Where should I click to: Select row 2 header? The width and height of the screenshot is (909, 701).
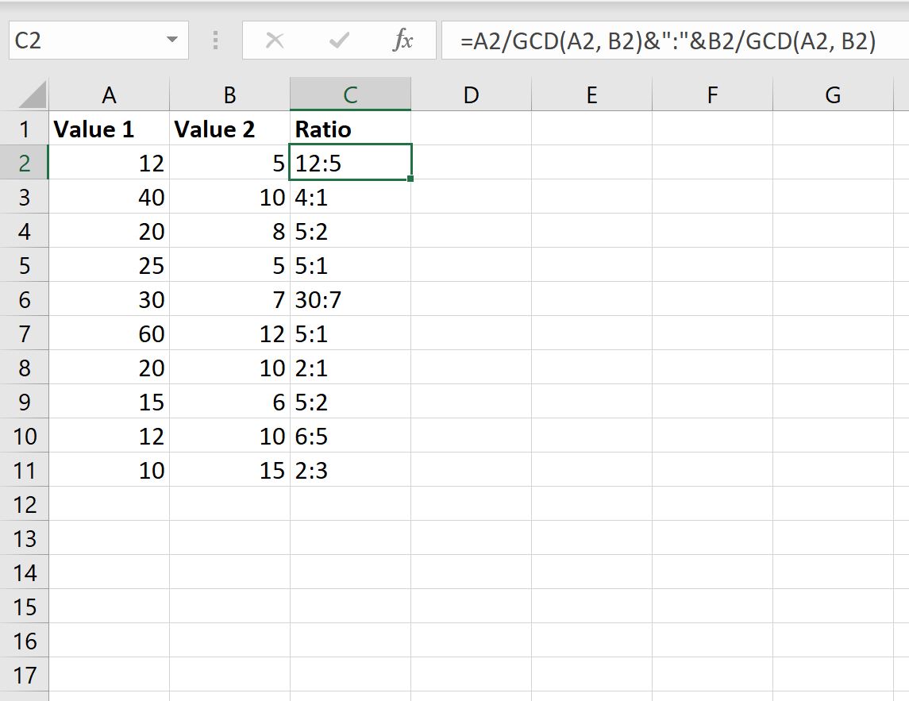coord(25,163)
